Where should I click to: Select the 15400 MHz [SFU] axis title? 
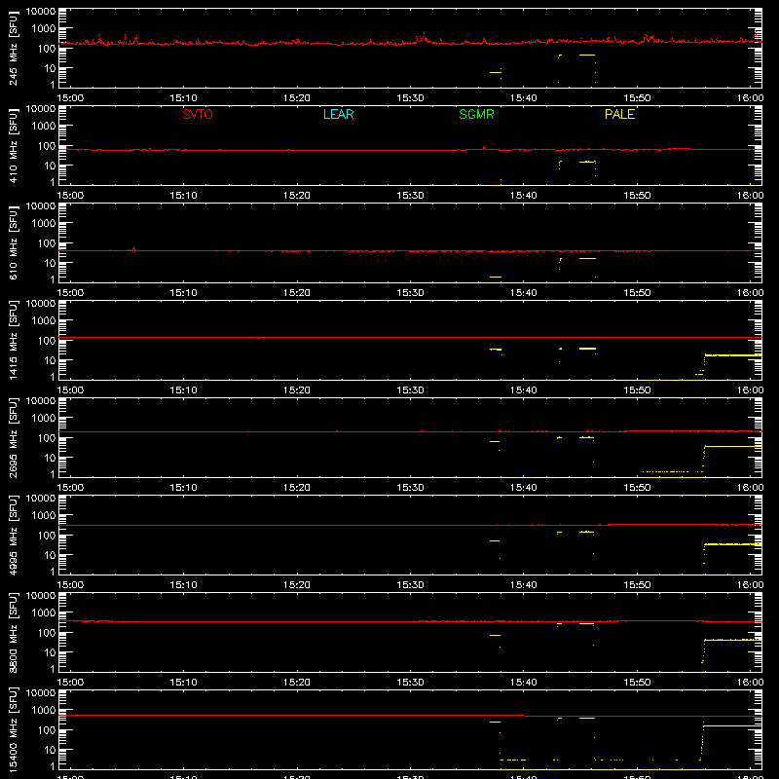14,729
